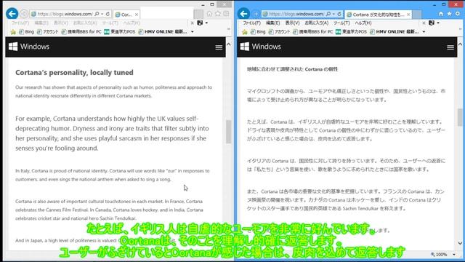Screen dimensions: 465x262
Task: Open Bing favorite in left window
Action: coord(26,32)
